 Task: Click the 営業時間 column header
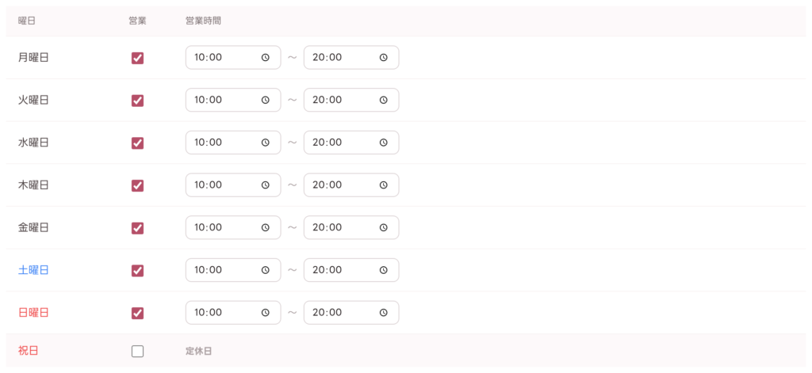click(204, 21)
